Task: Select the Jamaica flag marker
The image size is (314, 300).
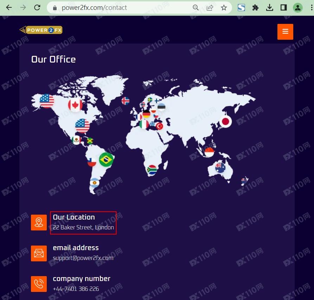Action: click(90, 141)
